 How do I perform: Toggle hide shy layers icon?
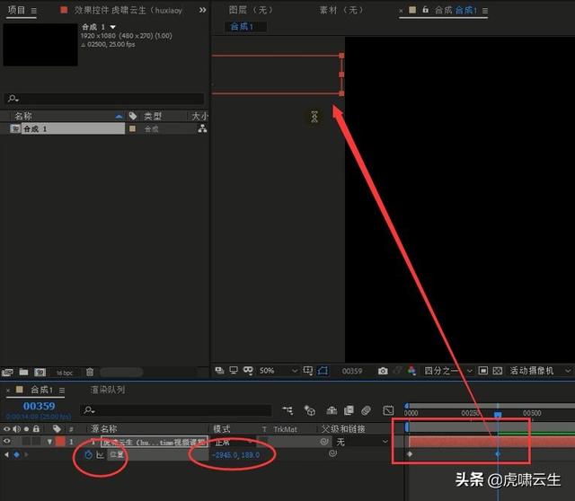pos(332,410)
